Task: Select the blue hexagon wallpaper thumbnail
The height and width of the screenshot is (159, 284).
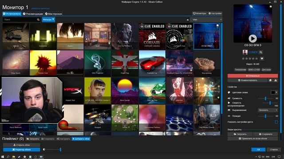Action: [179, 118]
